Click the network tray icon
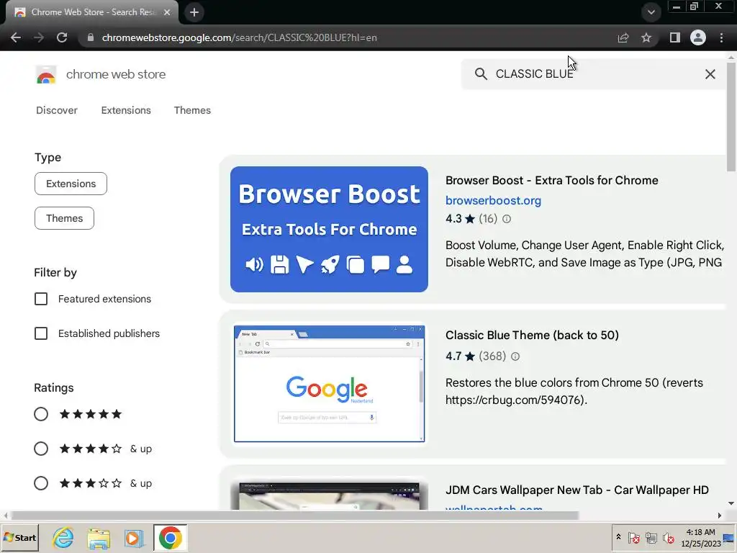 (x=651, y=537)
